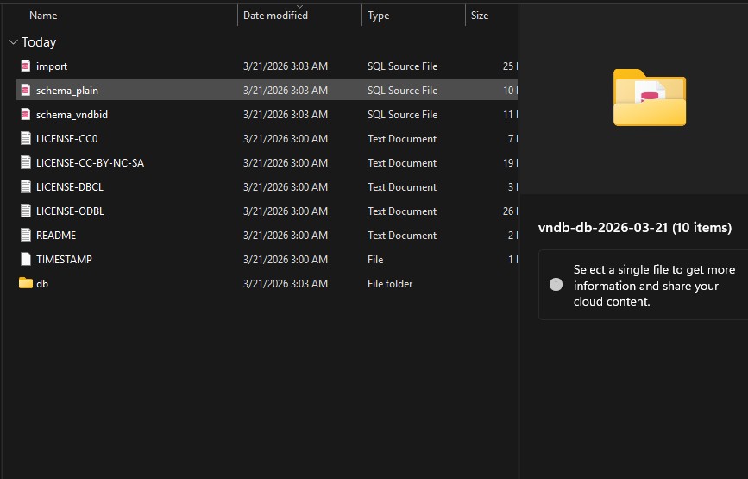Collapse the Today group chevron

[13, 42]
